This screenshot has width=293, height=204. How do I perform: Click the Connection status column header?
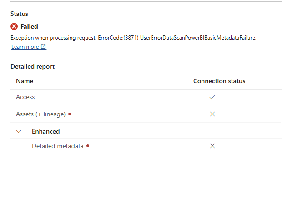point(219,81)
